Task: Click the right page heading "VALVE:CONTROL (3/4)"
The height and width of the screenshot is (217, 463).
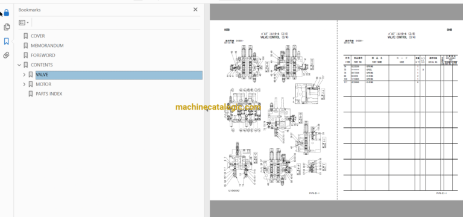Action: (402, 37)
